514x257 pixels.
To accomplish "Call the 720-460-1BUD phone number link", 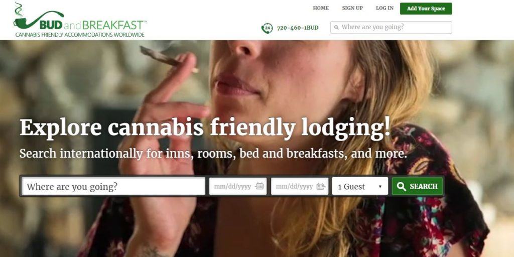I will 297,28.
